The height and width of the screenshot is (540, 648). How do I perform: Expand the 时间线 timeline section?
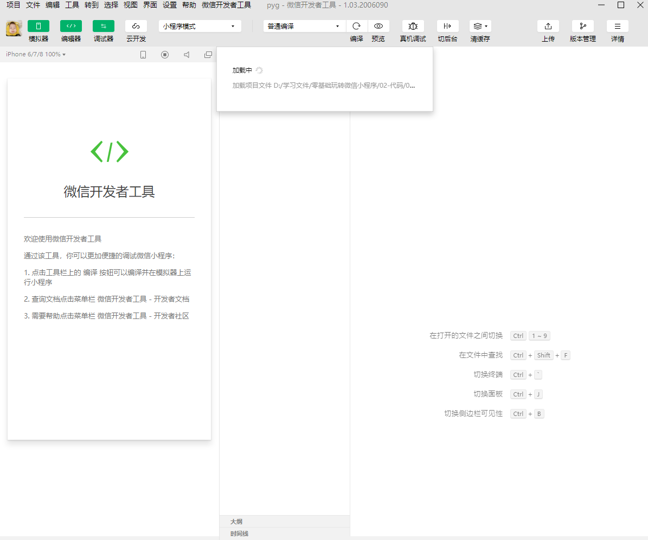[284, 534]
